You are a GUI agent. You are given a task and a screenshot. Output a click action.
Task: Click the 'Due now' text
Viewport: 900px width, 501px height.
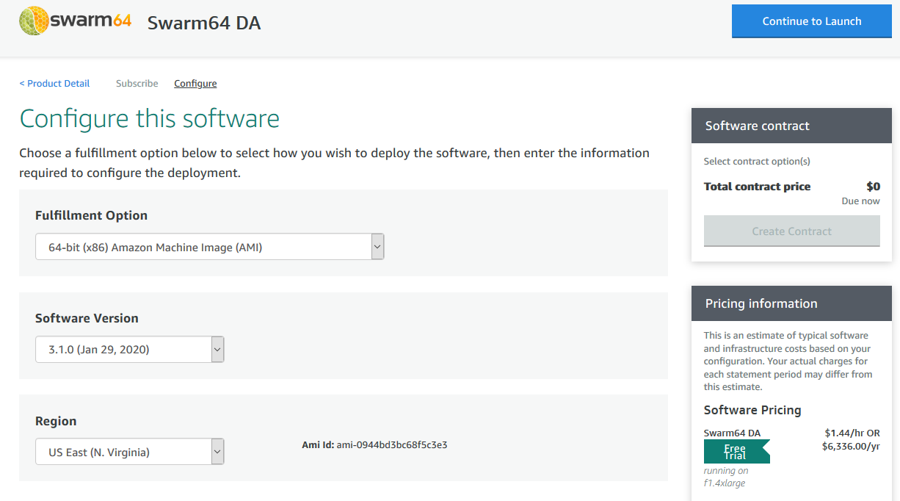pos(860,201)
